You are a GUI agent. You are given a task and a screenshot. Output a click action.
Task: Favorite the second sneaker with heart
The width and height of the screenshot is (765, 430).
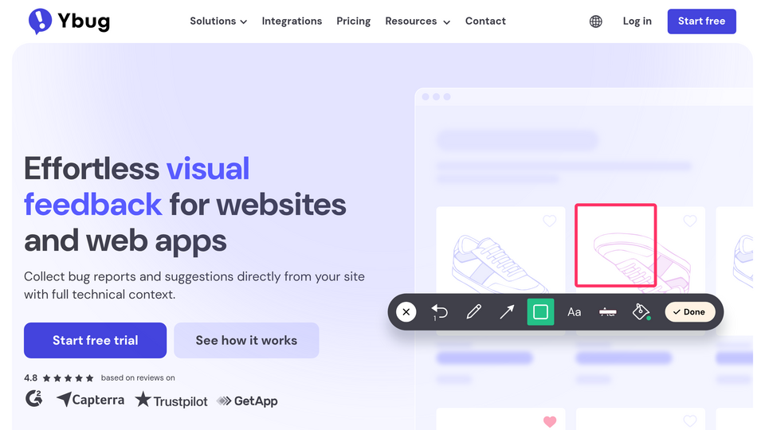690,221
